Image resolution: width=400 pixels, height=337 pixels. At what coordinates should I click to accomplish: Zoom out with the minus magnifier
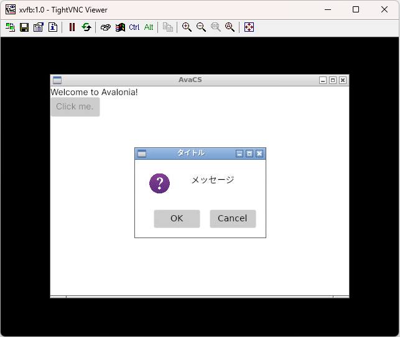pos(201,27)
